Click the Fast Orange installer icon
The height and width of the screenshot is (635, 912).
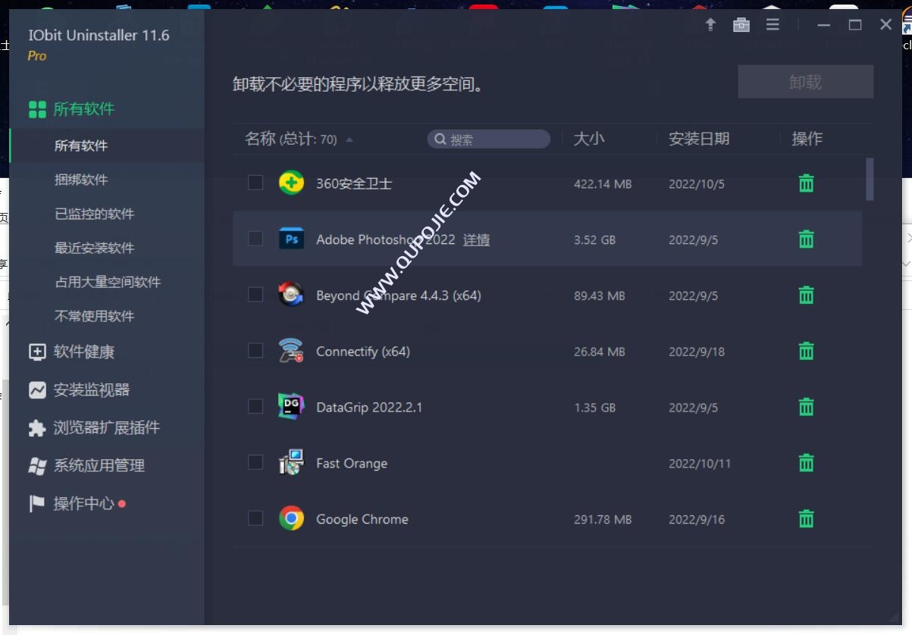(291, 462)
